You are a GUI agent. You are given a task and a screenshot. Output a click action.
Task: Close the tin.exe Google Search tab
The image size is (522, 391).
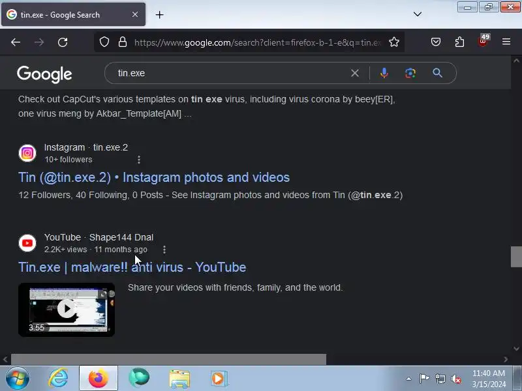point(135,14)
